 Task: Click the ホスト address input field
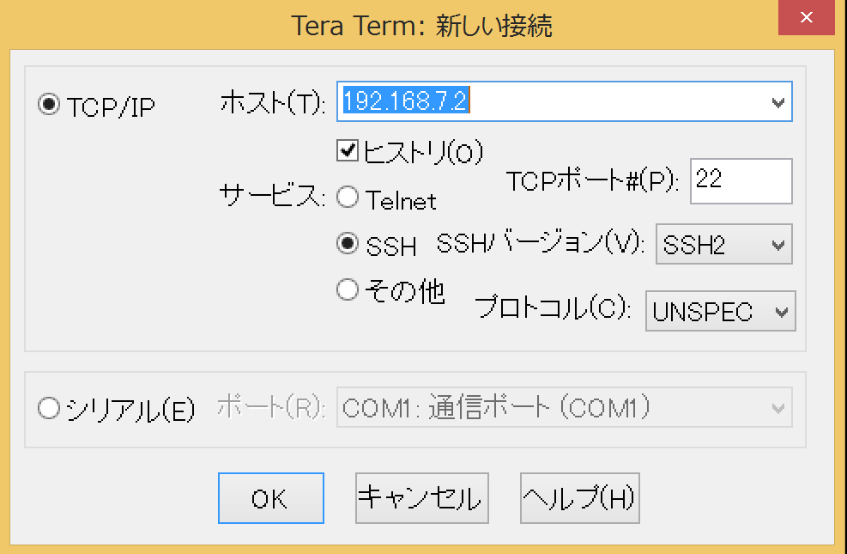(549, 101)
